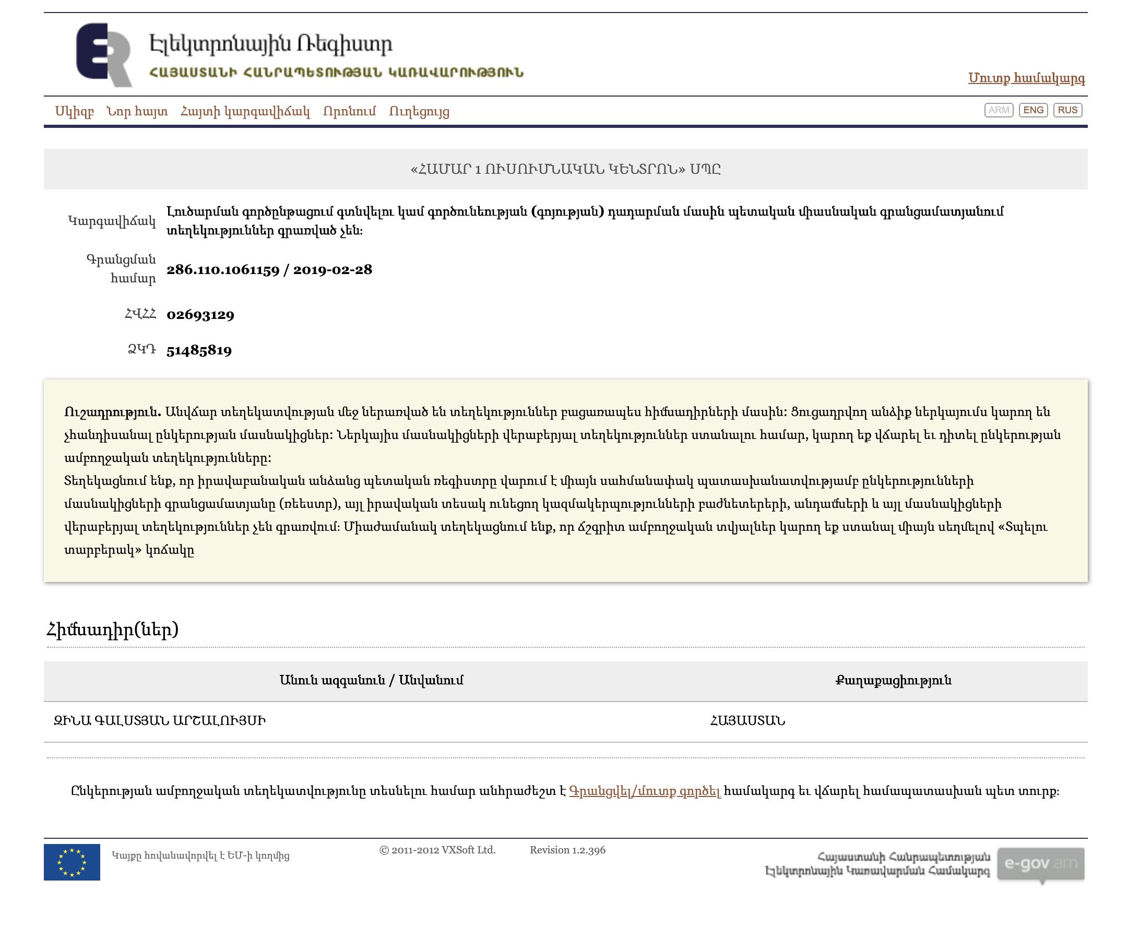Open the Որոնում search menu item
Screen dimensions: 1128x927
point(349,112)
